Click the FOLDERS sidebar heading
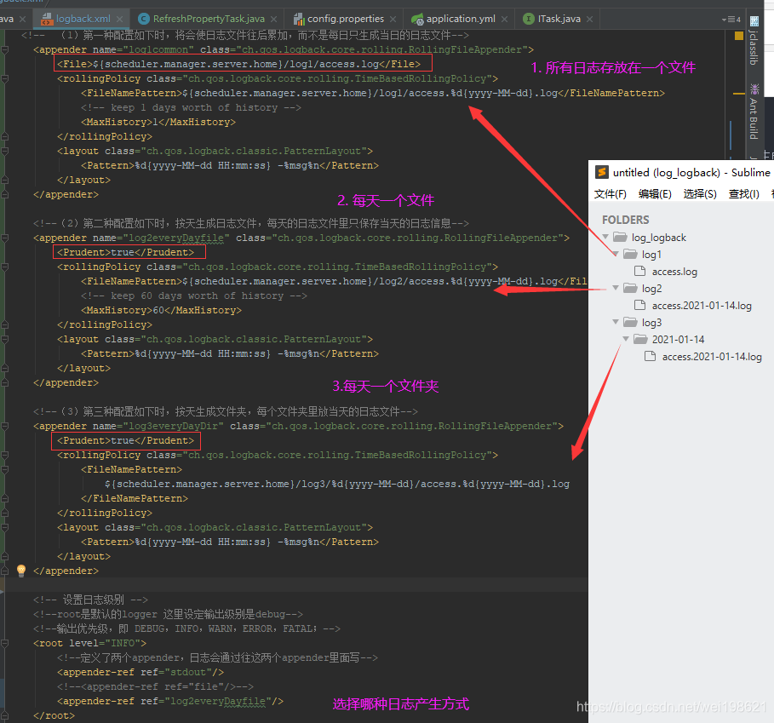 tap(626, 220)
